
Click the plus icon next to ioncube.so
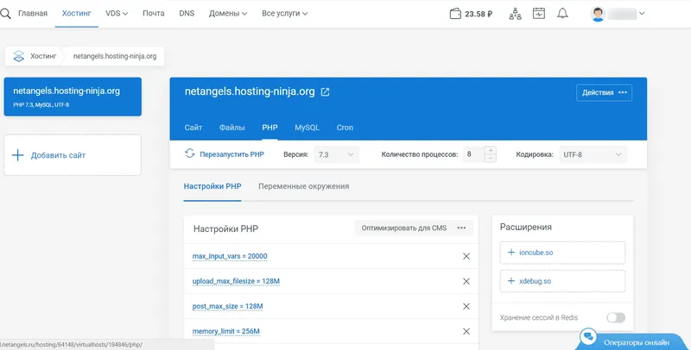pyautogui.click(x=511, y=253)
